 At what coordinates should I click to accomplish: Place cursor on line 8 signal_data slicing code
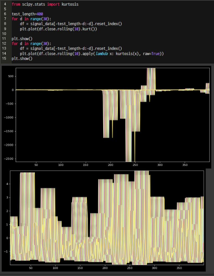(x=71, y=24)
